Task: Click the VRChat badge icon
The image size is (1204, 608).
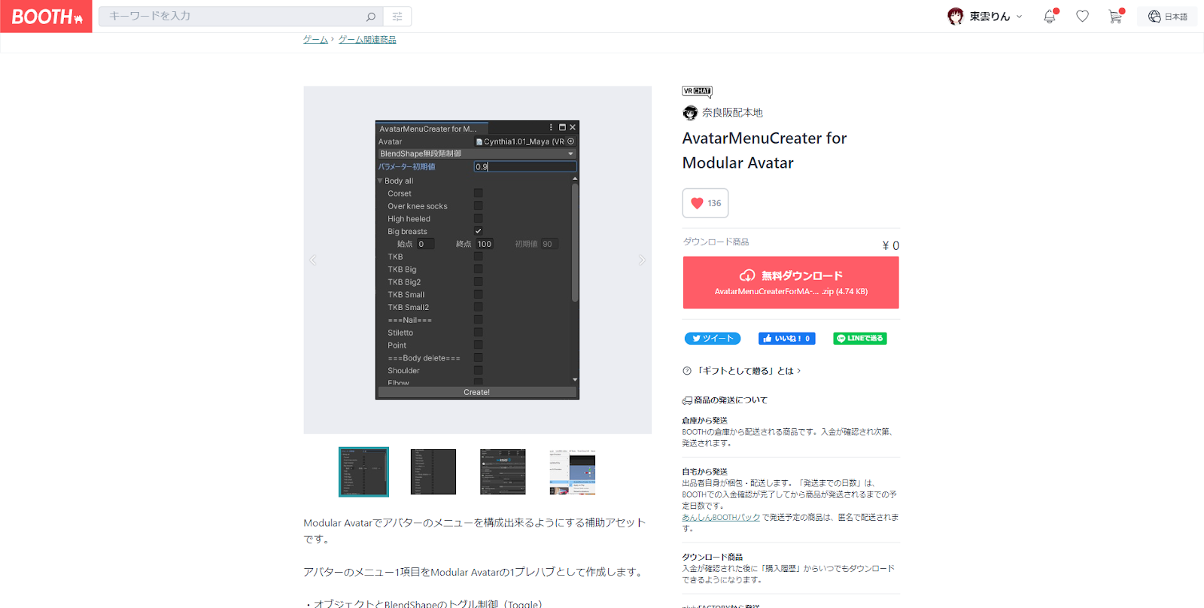Action: pos(697,92)
